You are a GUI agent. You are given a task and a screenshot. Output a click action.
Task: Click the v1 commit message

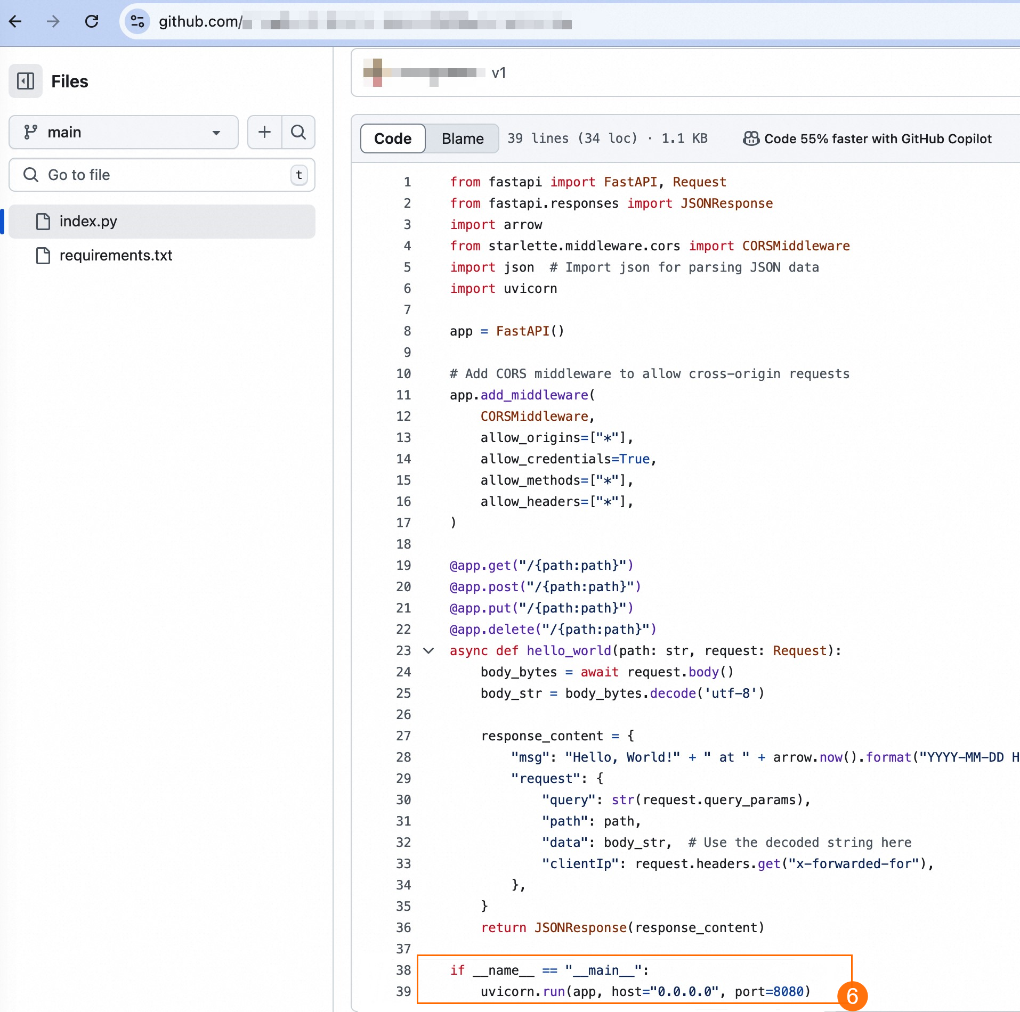point(498,72)
